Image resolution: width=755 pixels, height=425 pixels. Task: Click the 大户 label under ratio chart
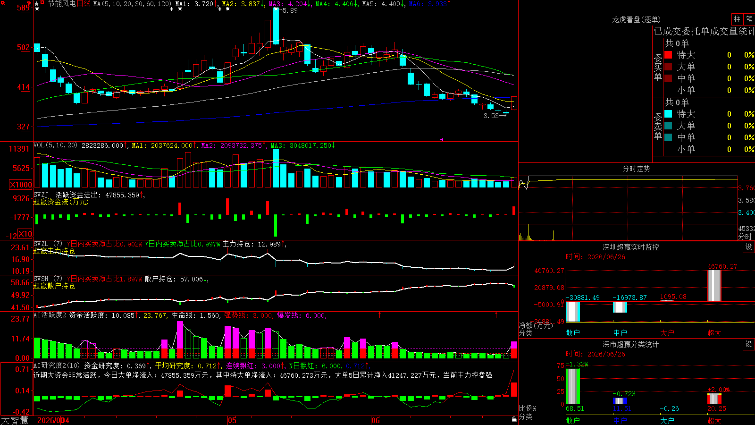click(x=667, y=420)
